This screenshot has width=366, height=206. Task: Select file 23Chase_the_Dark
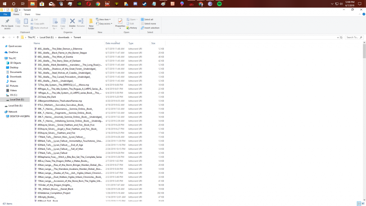tap(47, 97)
